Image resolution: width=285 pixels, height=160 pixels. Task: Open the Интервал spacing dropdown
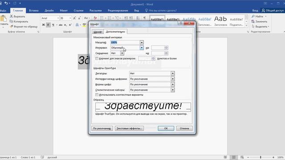(142, 48)
